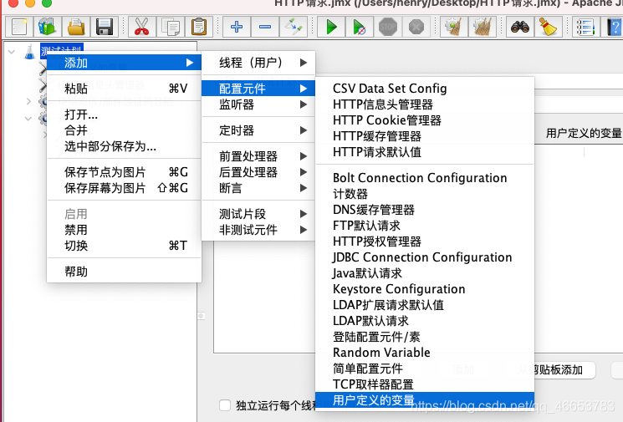The width and height of the screenshot is (623, 422).
Task: Start test with no pauses icon
Action: tap(360, 27)
